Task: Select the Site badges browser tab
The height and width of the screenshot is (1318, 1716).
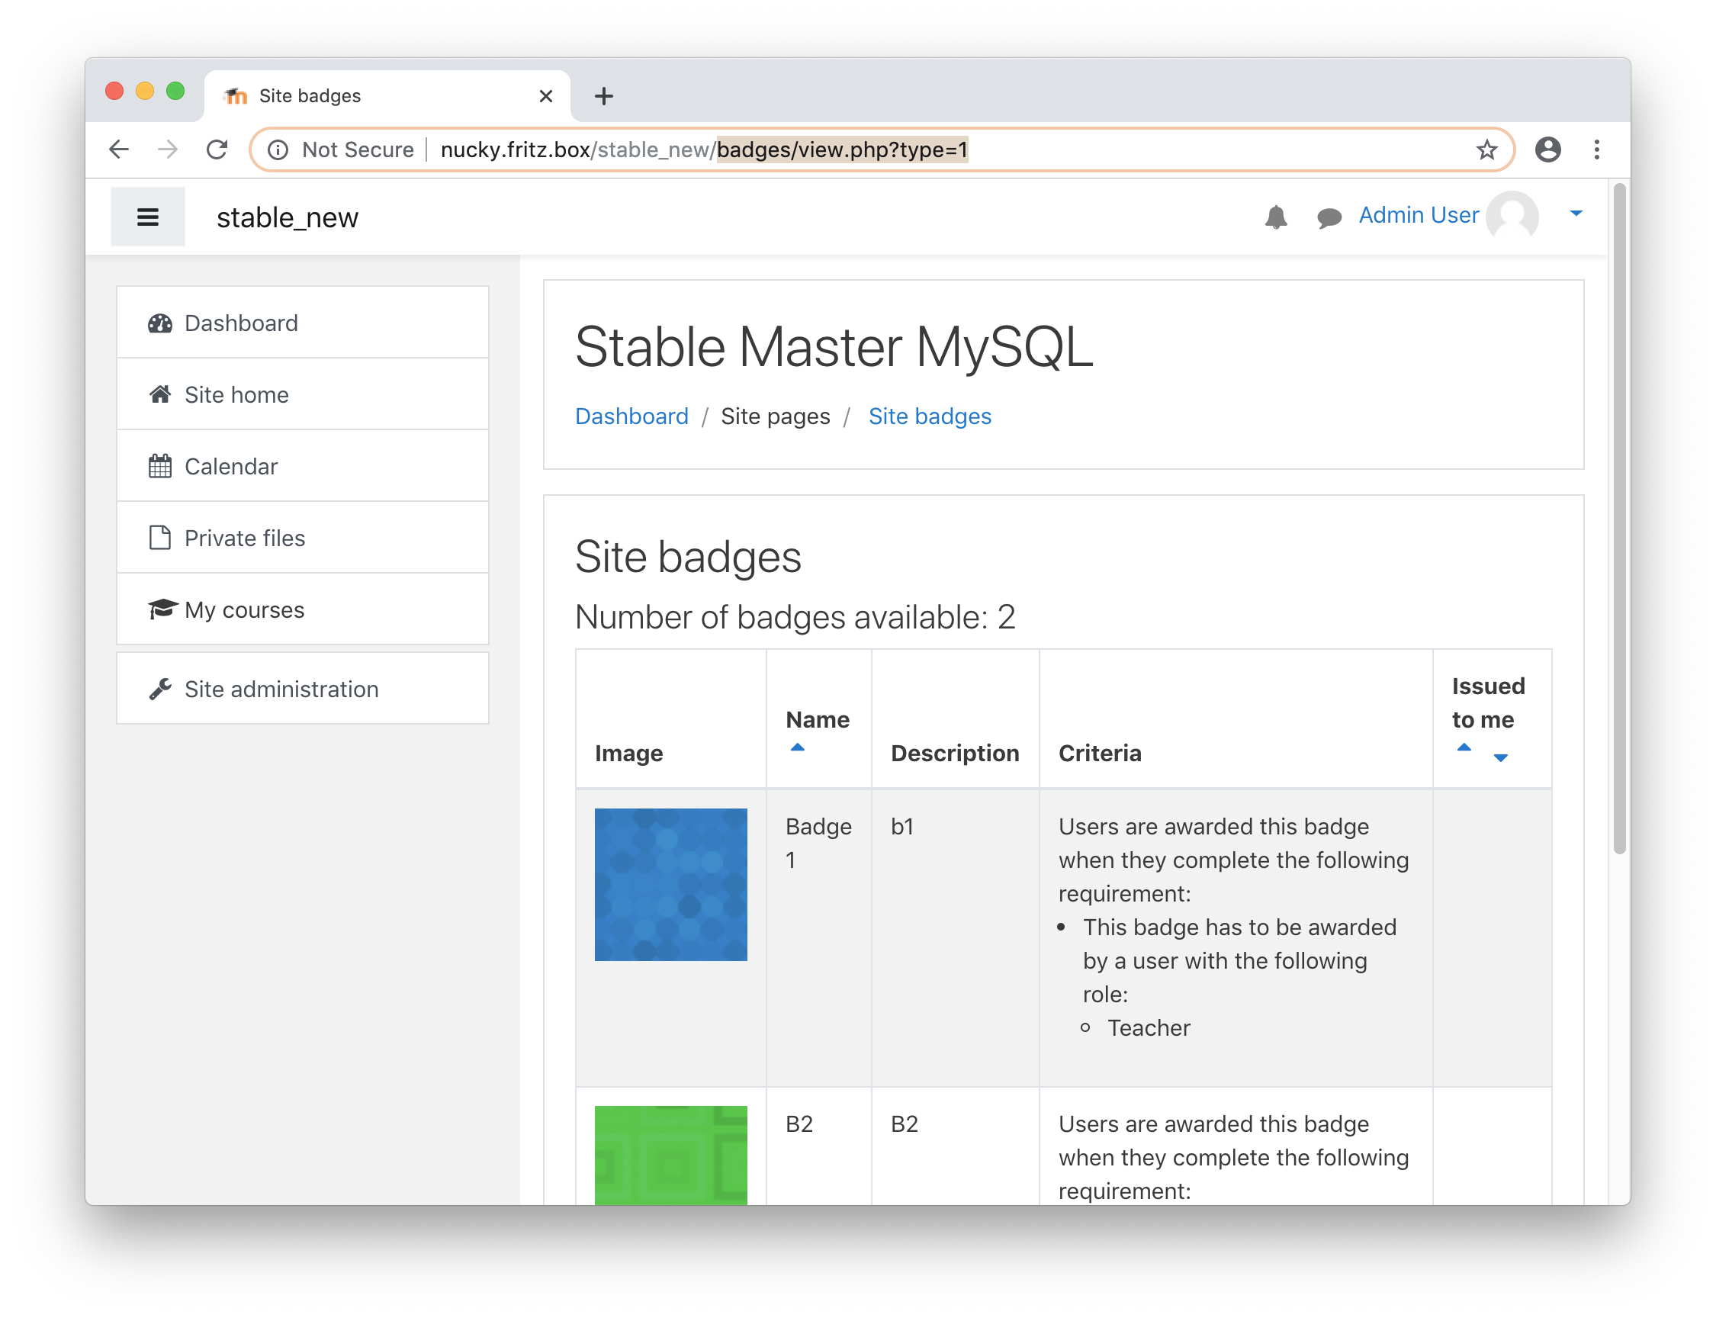Action: 387,95
